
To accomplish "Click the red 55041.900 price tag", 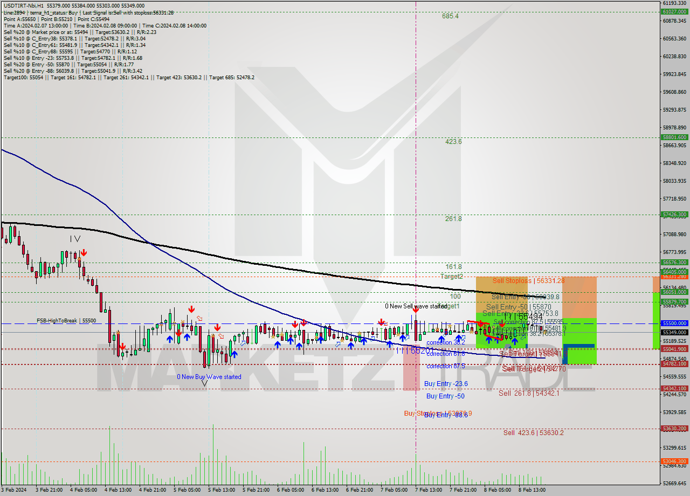I will click(674, 349).
